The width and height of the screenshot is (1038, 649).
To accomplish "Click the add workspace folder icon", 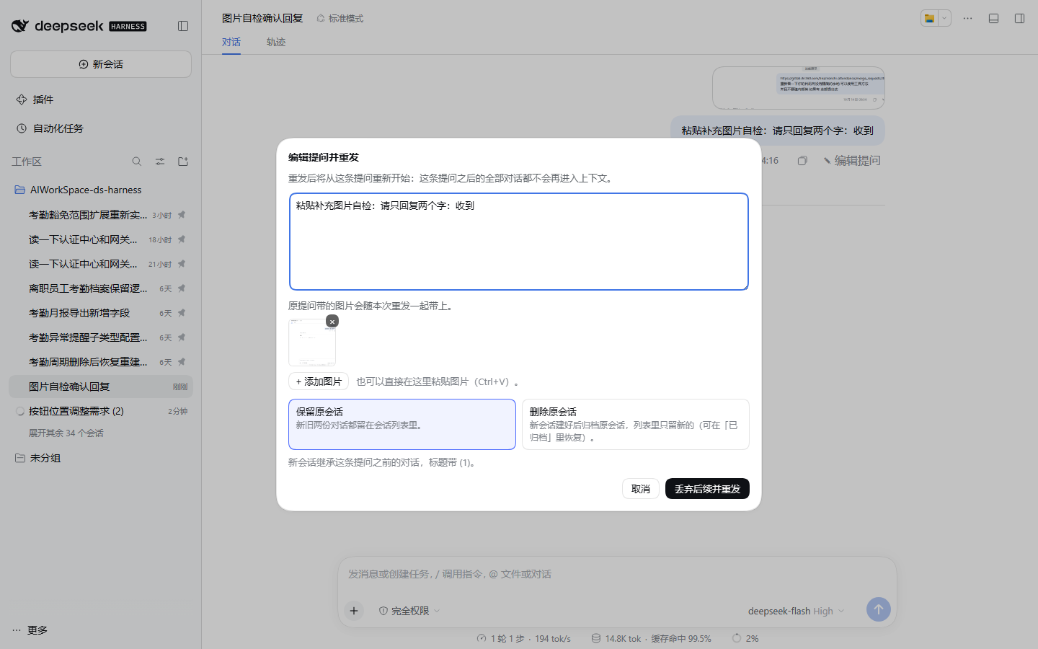I will (x=183, y=162).
